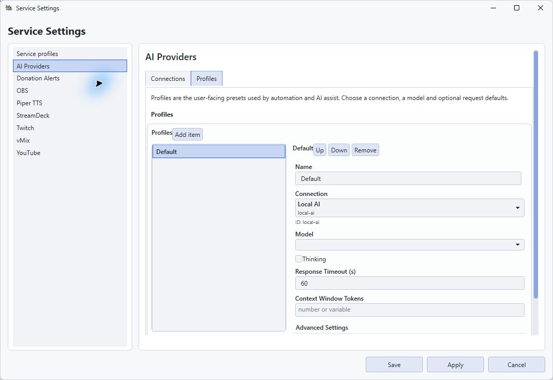Click the Advanced Settings heading
The height and width of the screenshot is (380, 553).
pos(322,328)
